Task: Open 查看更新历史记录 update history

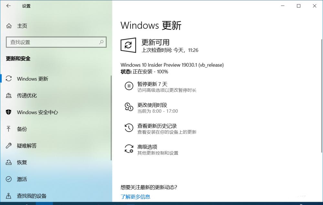Action: click(161, 129)
